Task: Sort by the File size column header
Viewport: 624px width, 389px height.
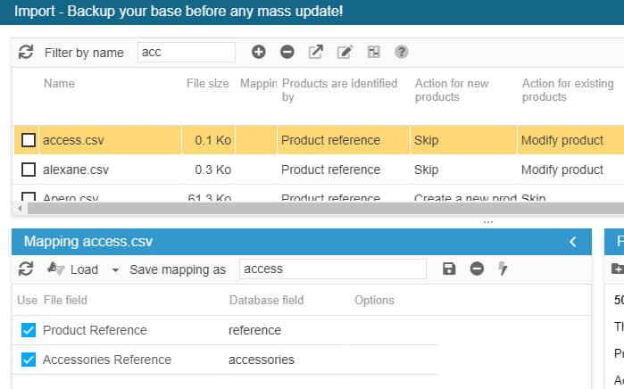Action: click(207, 84)
